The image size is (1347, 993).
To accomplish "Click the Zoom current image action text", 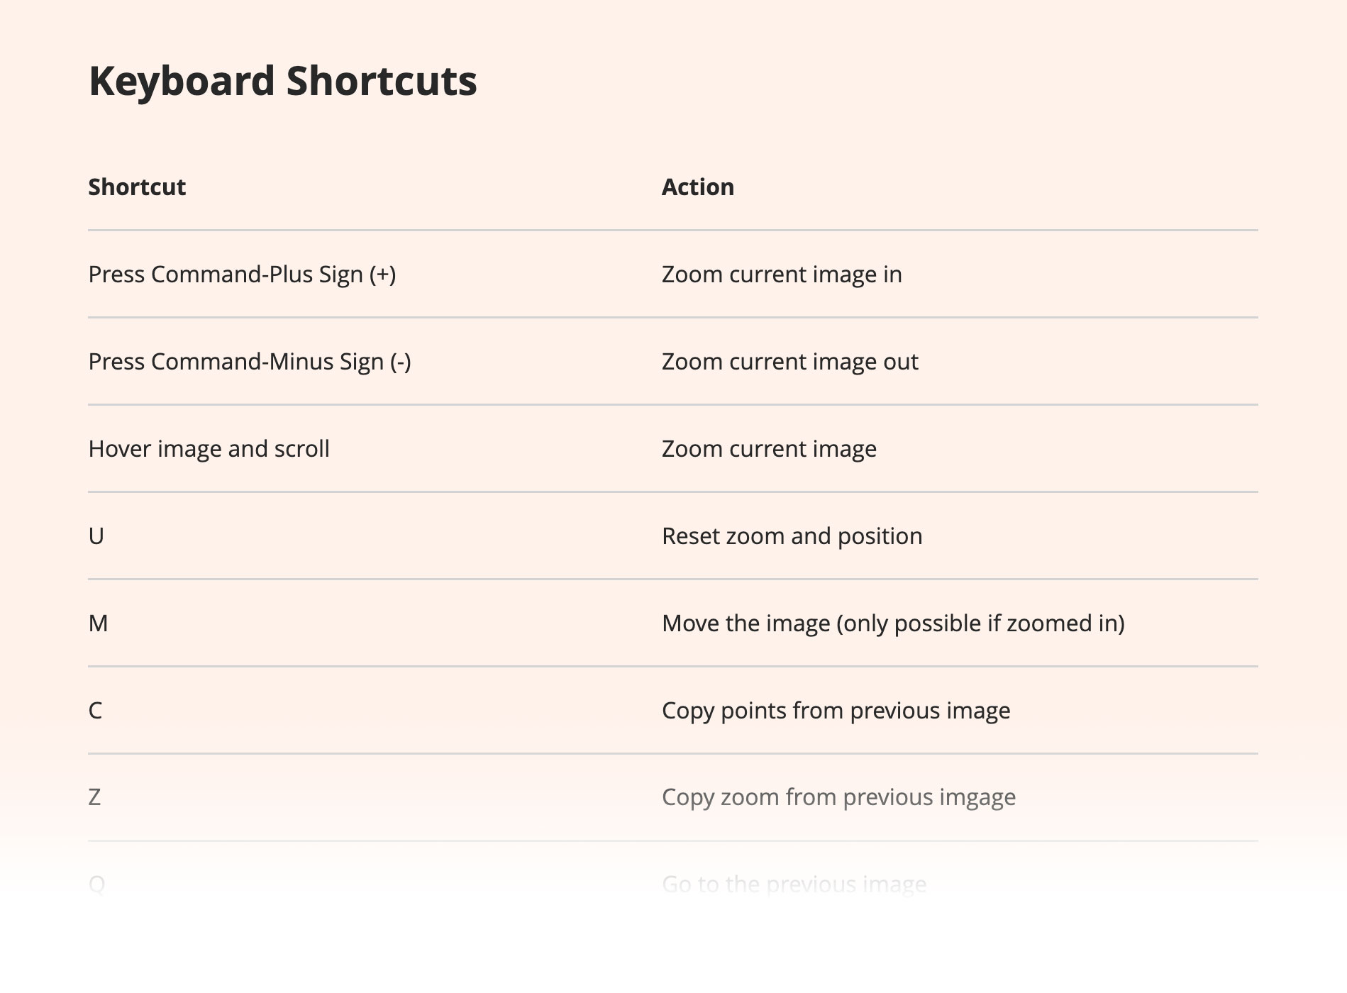I will tap(769, 449).
